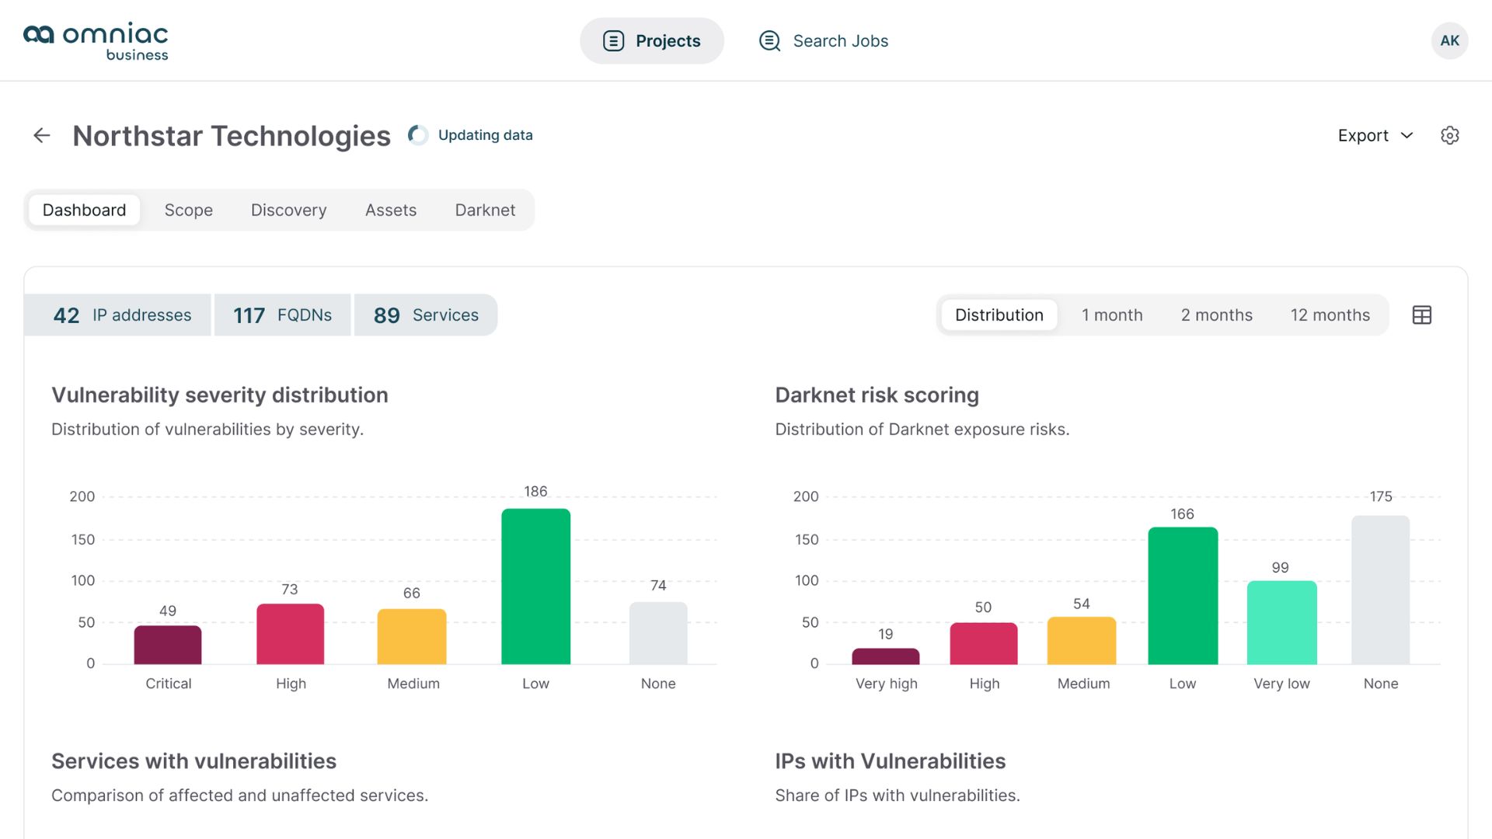Switch to the Scope tab

[189, 210]
